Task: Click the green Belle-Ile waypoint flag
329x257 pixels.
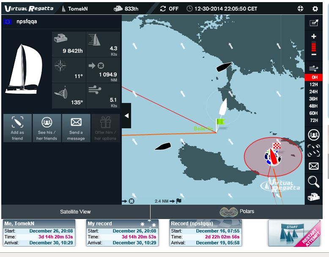Action: pos(220,122)
